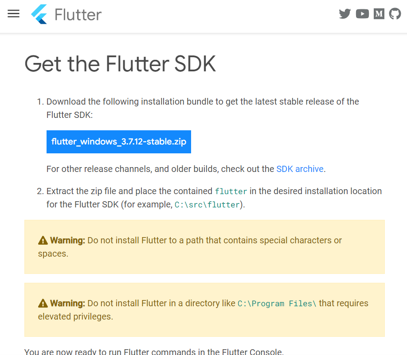
Task: Open Flutter's YouTube channel icon
Action: click(362, 14)
